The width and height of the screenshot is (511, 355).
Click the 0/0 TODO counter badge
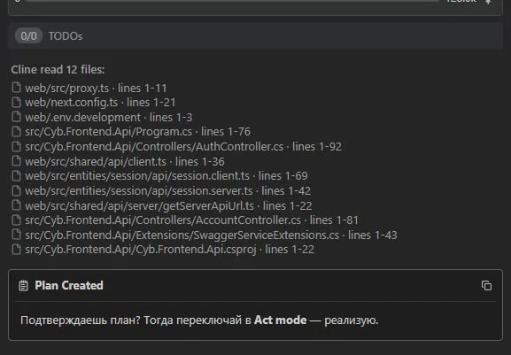click(28, 35)
